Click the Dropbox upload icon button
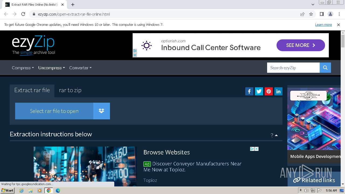345x194 pixels. click(x=101, y=111)
